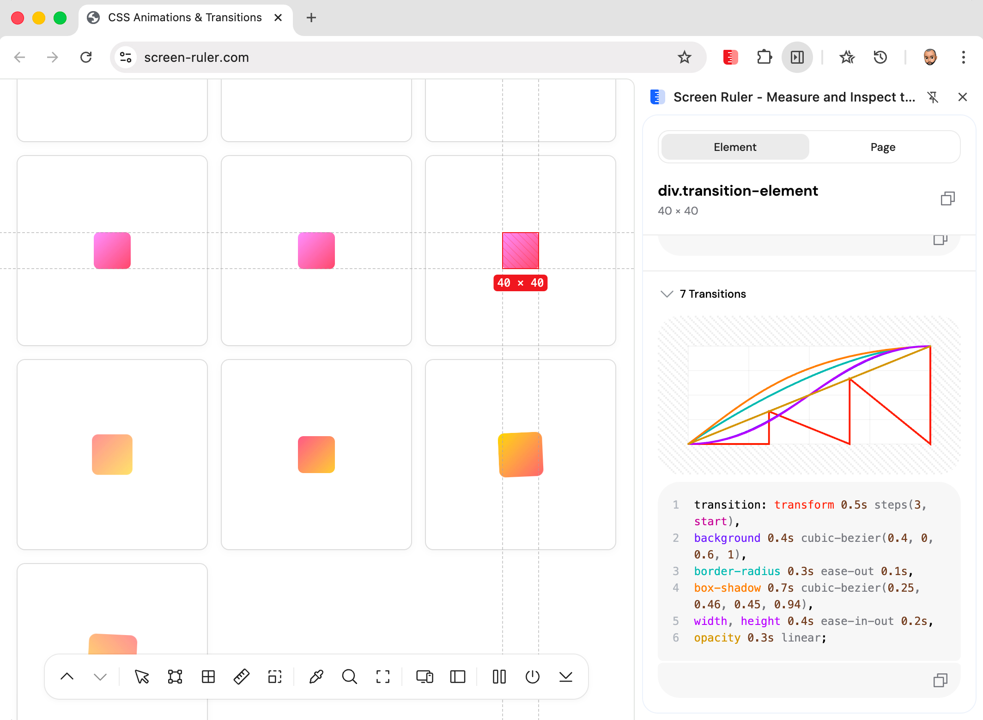
Task: Open the browser history clock icon
Action: click(x=880, y=57)
